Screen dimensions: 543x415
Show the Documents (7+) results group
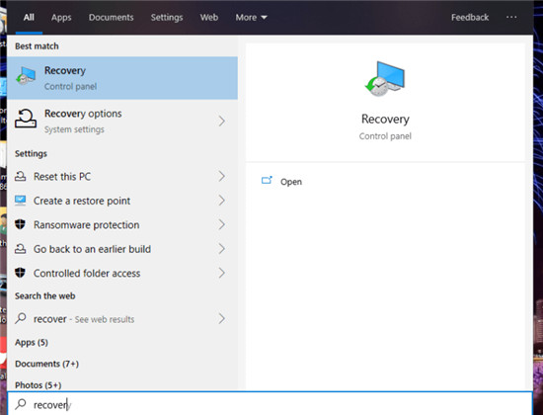(x=46, y=364)
